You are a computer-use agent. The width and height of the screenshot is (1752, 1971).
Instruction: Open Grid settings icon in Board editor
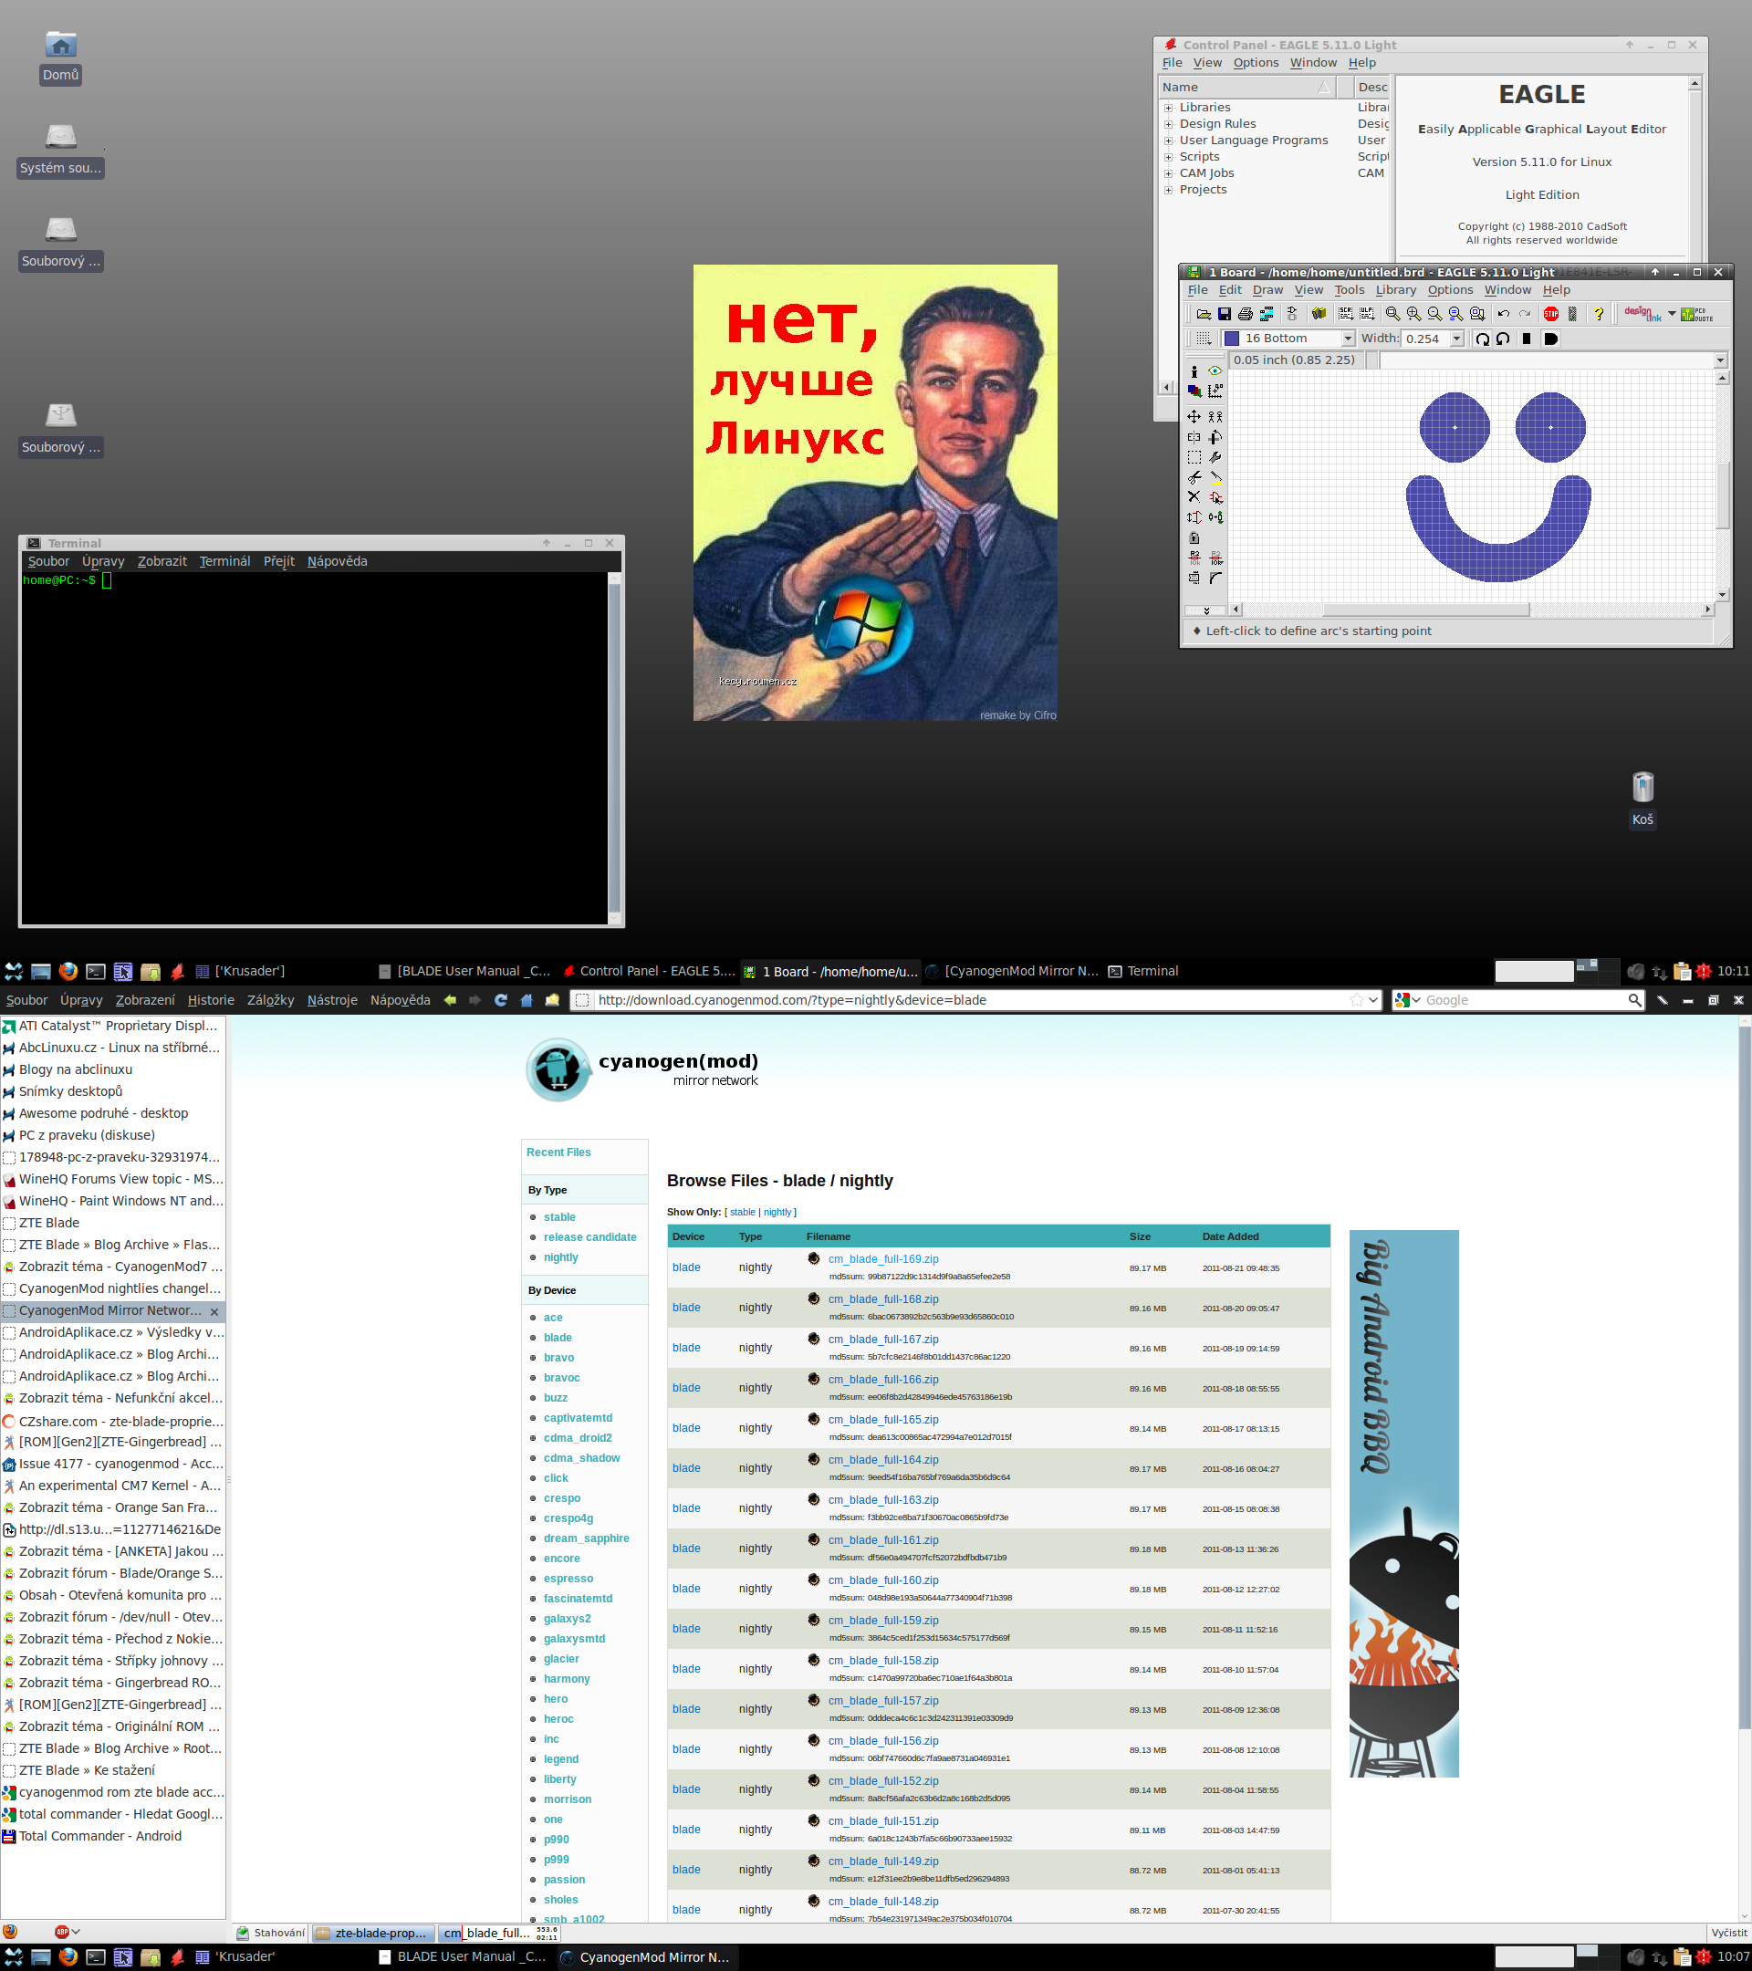pyautogui.click(x=1204, y=339)
